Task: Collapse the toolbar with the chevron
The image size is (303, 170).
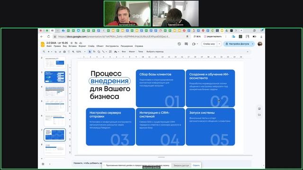Action: 248,51
